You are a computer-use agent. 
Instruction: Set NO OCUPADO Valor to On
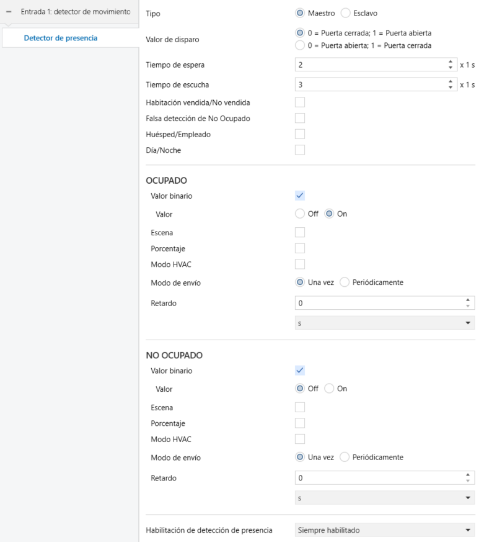tap(329, 389)
